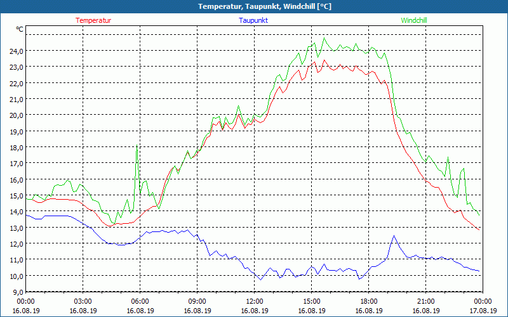
Task: Click the '16.08.19' date under 15:00
Action: click(x=311, y=311)
